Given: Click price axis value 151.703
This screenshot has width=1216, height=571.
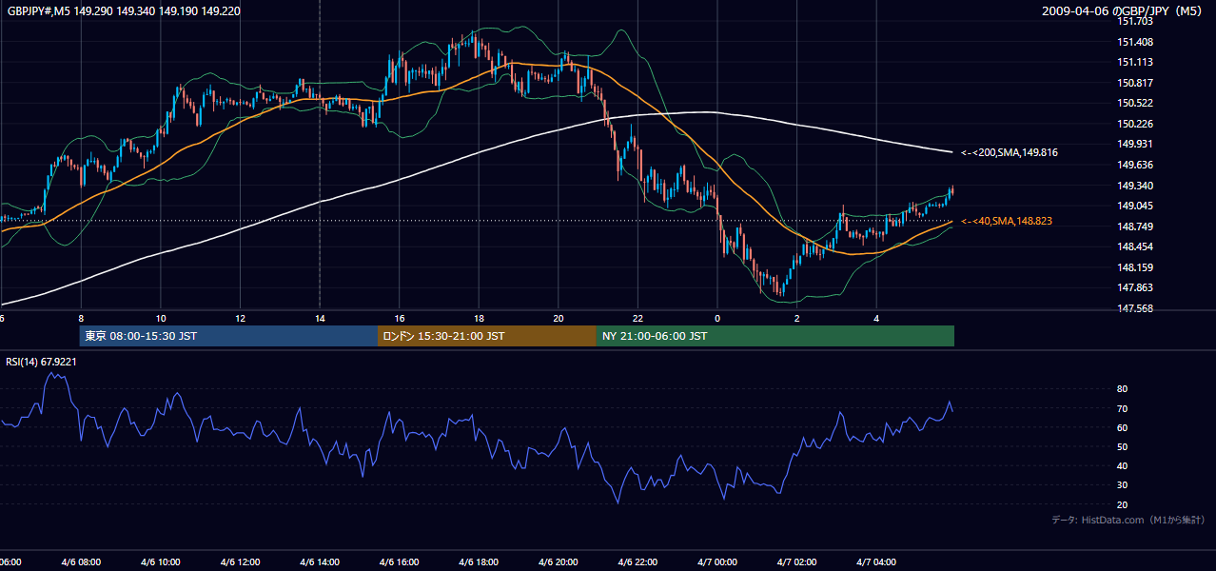Looking at the screenshot, I should 1135,21.
